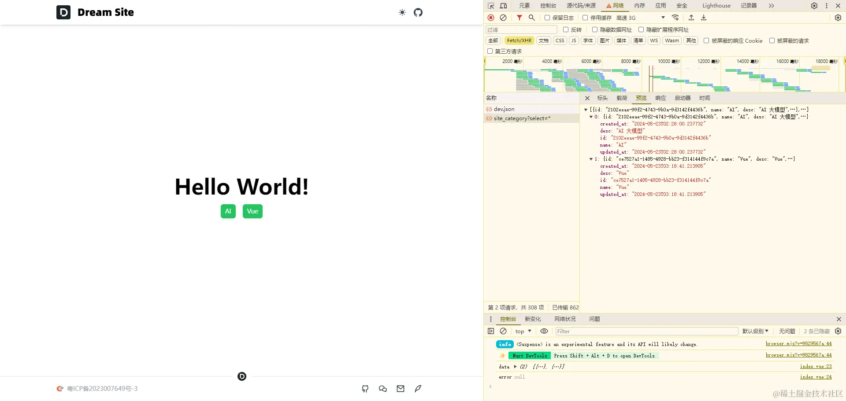Clear the network log
The image size is (846, 401).
pos(503,18)
